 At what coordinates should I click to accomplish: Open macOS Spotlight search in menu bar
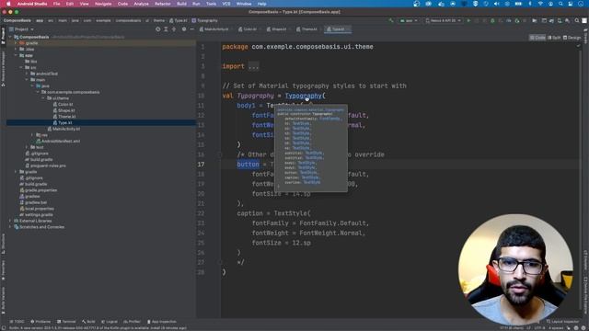tap(560, 4)
